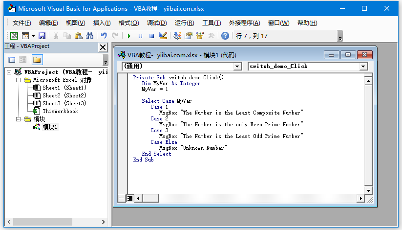This screenshot has width=402, height=230.
Task: Click the View Object icon in the project panel
Action: [x=23, y=60]
